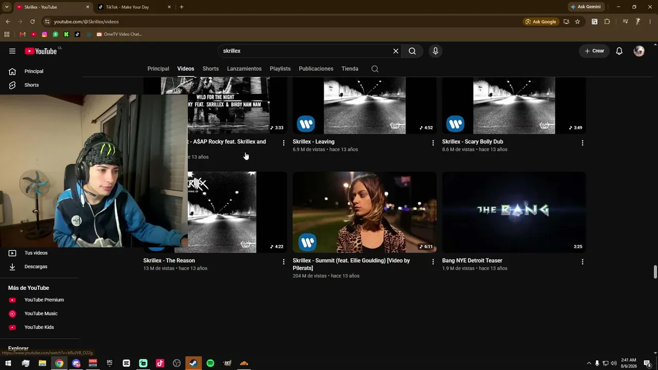This screenshot has height=370, width=658.
Task: Open the Bang NYE Detroit Teaser title
Action: pyautogui.click(x=472, y=261)
